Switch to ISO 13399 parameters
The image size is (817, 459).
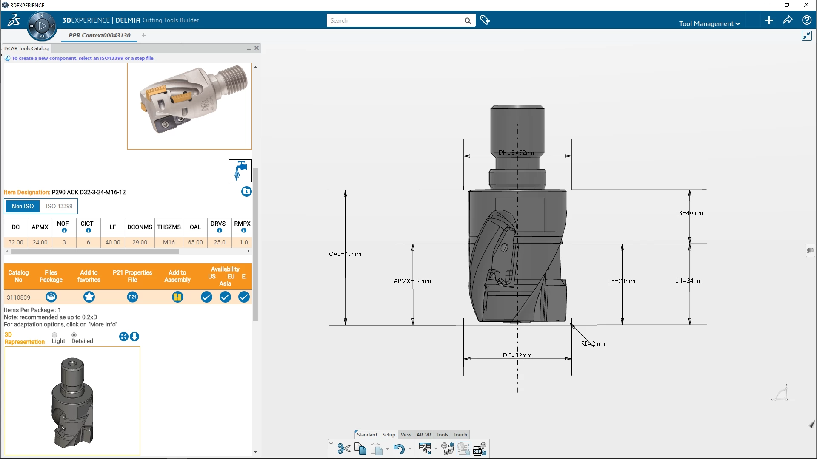(59, 206)
